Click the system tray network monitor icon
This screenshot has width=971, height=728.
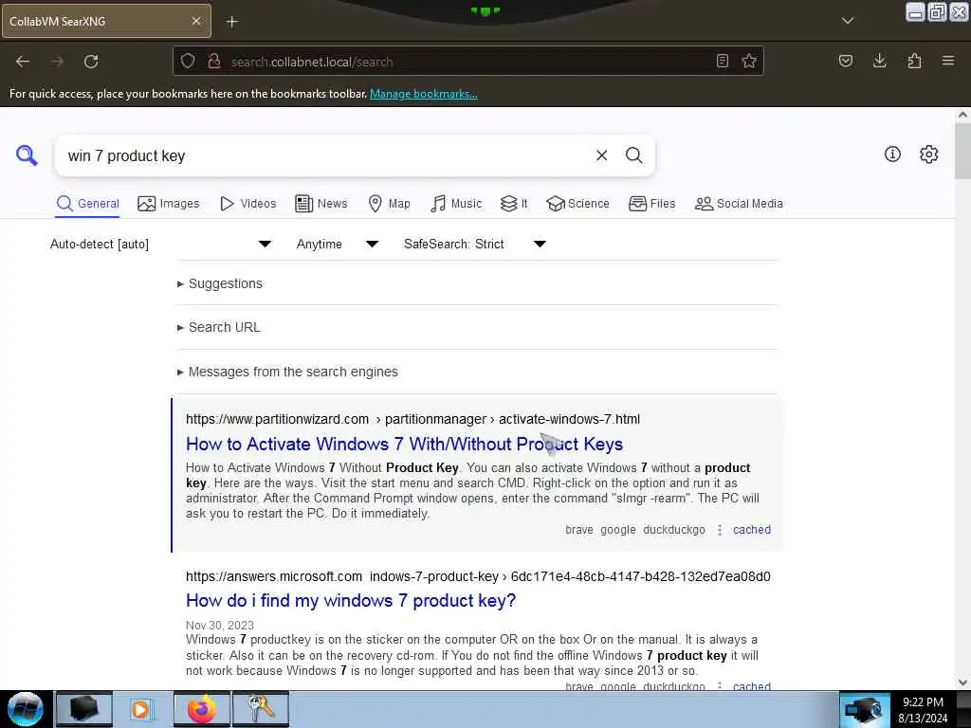864,709
